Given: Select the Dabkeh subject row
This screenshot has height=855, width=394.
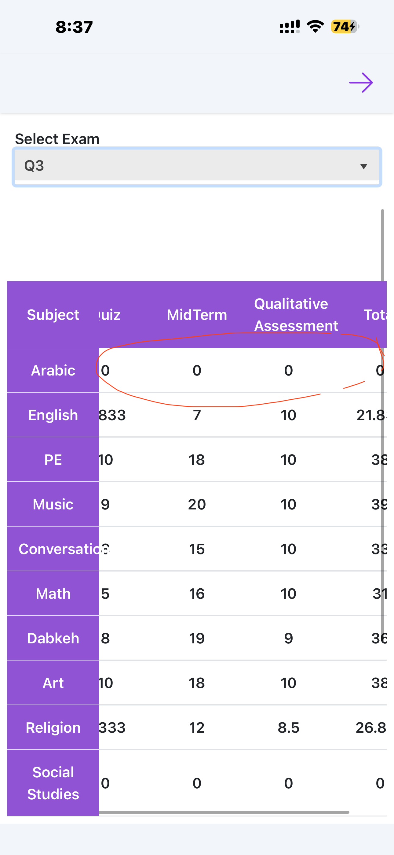Looking at the screenshot, I should click(x=53, y=638).
